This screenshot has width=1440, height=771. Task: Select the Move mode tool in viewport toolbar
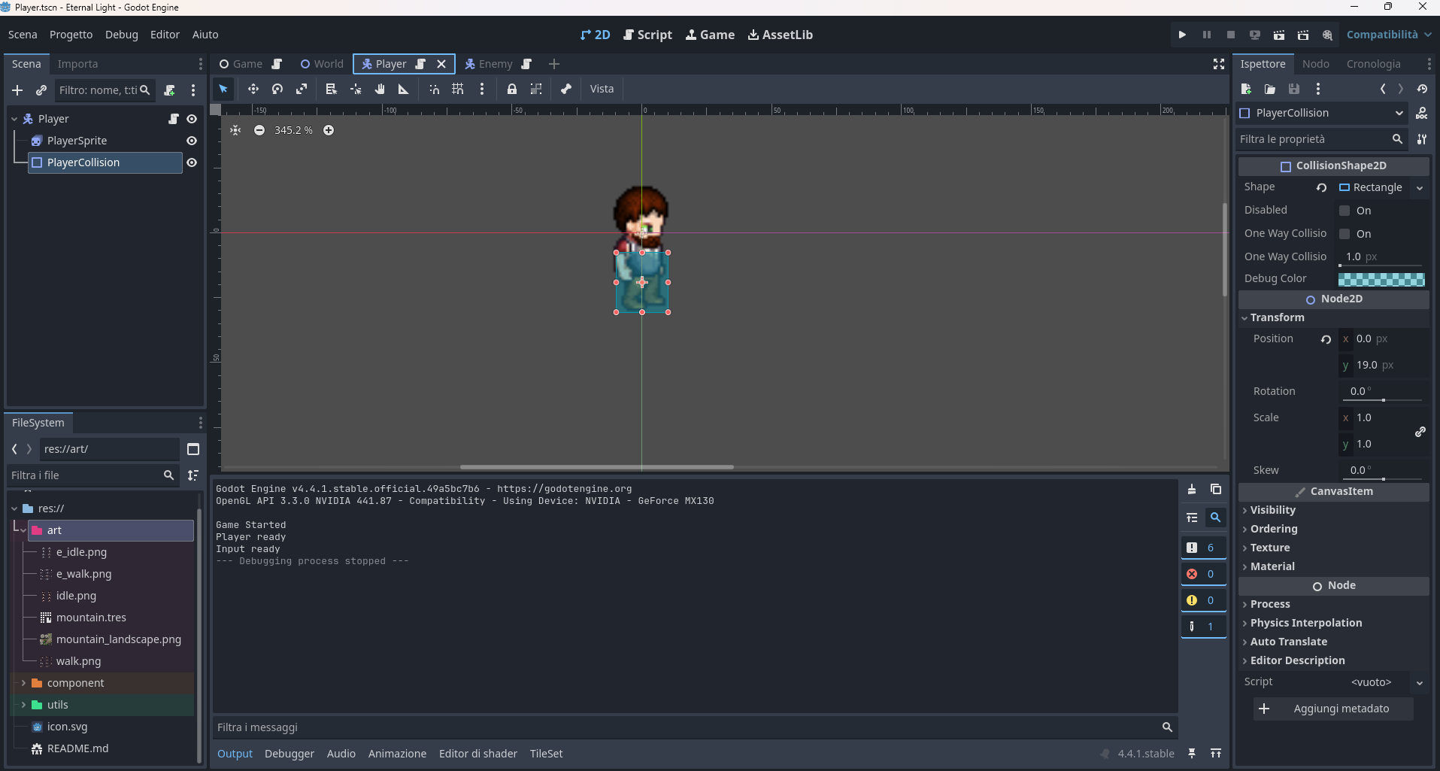click(253, 89)
